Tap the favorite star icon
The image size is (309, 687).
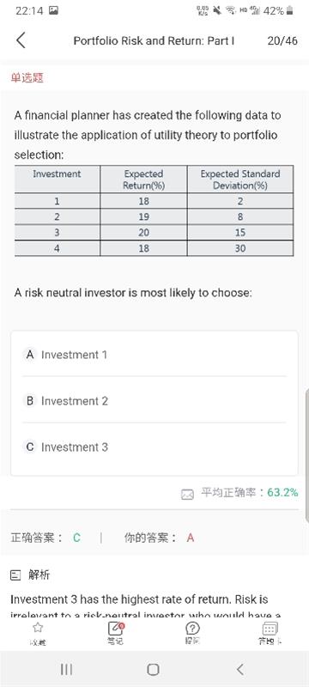39,628
